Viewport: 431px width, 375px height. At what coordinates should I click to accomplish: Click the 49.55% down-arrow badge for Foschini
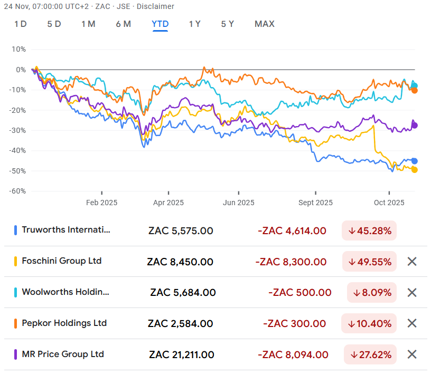[x=369, y=261]
